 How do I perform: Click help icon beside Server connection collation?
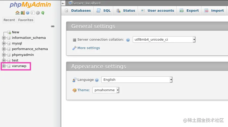tap(128, 40)
